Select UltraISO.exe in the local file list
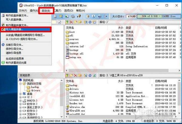The width and height of the screenshot is (182, 124). click(x=75, y=111)
